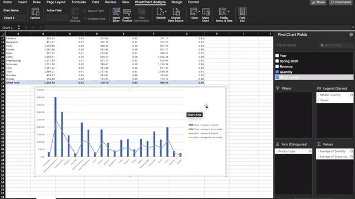
Task: Uncheck the Gross margin field
Action: pyautogui.click(x=277, y=77)
